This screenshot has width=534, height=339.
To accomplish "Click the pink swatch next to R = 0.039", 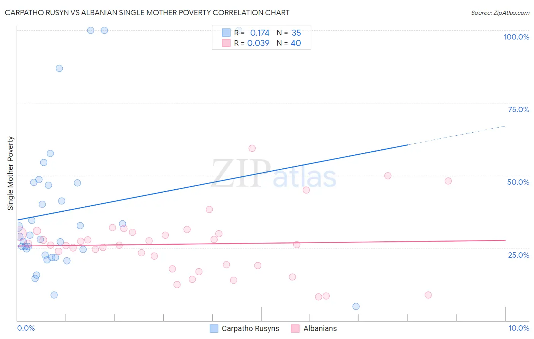I will (226, 43).
